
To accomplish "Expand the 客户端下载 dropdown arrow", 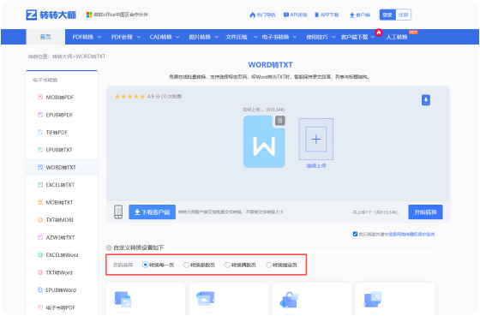I will [373, 37].
